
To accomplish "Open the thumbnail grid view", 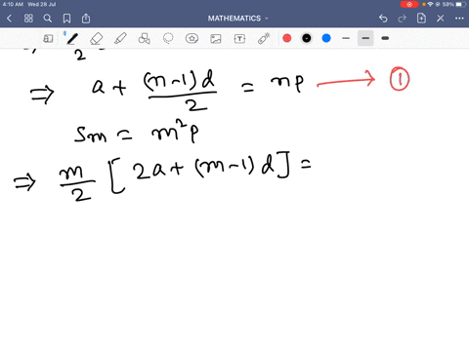I will coord(28,19).
